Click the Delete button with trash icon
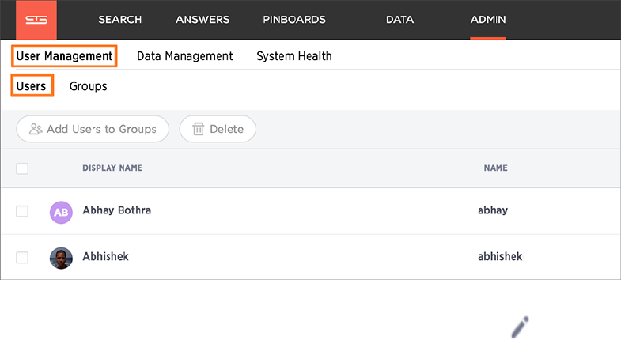This screenshot has width=621, height=340. click(218, 129)
